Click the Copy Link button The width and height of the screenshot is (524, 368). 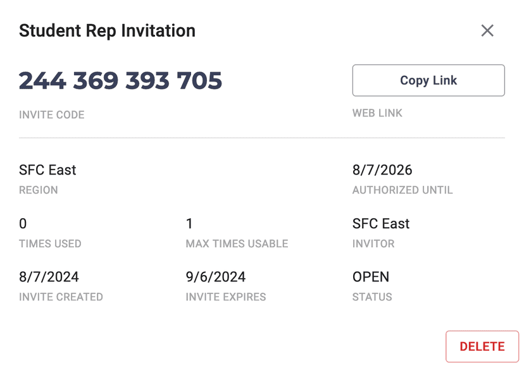point(428,80)
